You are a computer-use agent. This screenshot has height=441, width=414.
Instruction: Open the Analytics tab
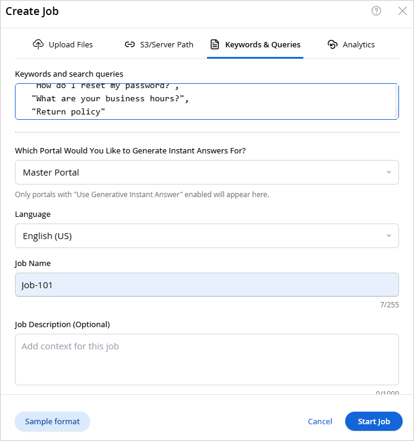[351, 44]
